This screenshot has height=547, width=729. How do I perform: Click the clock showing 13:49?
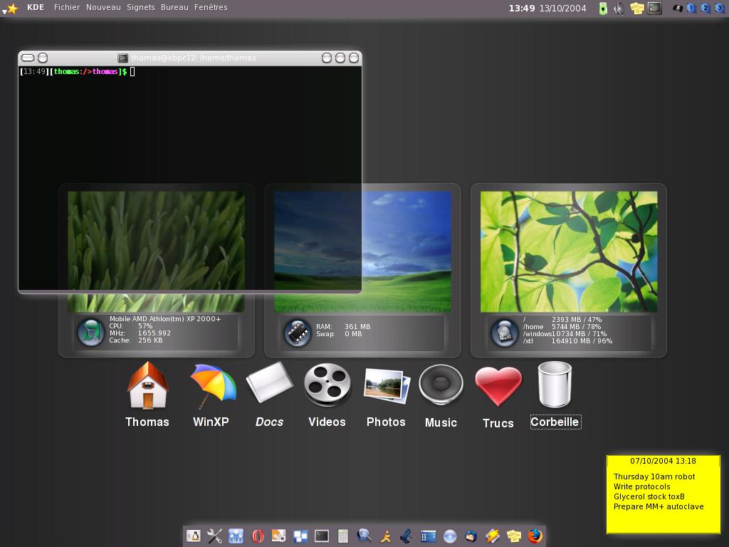[x=522, y=8]
